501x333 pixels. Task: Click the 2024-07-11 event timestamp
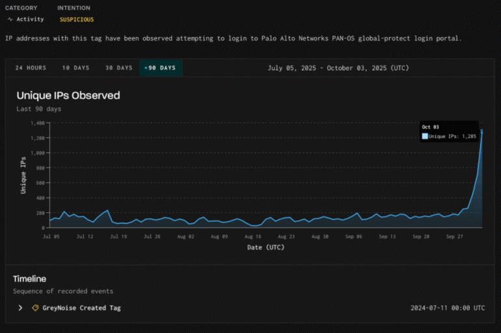448,308
